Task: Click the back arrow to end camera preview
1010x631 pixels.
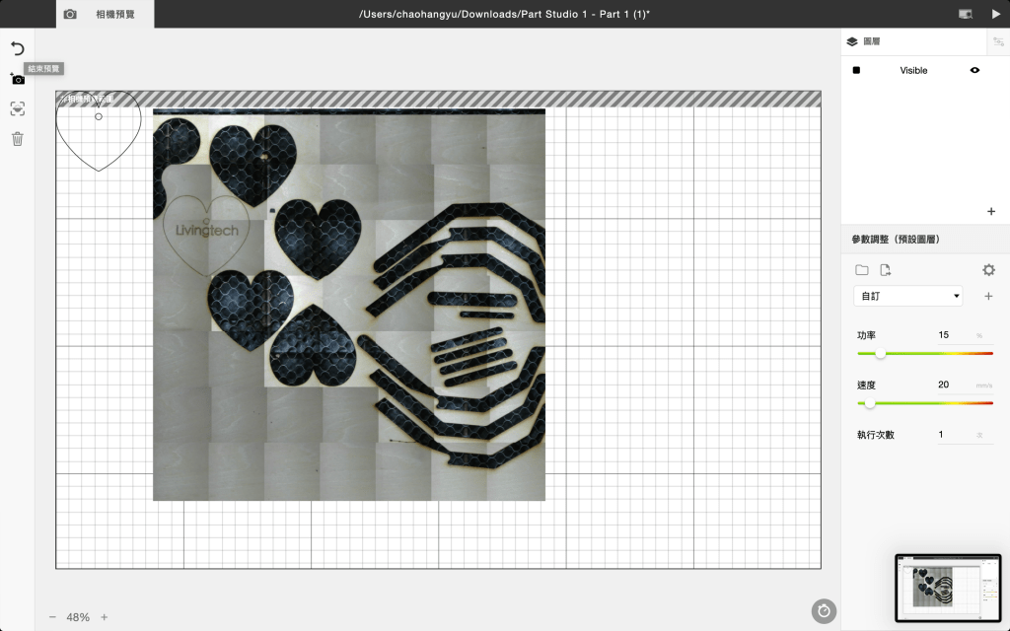Action: [17, 48]
